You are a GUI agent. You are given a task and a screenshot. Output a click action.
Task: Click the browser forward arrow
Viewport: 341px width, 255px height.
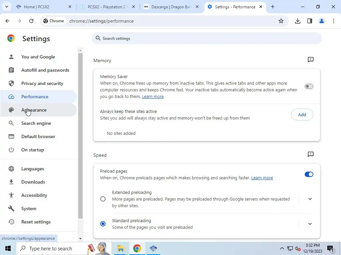coord(19,21)
